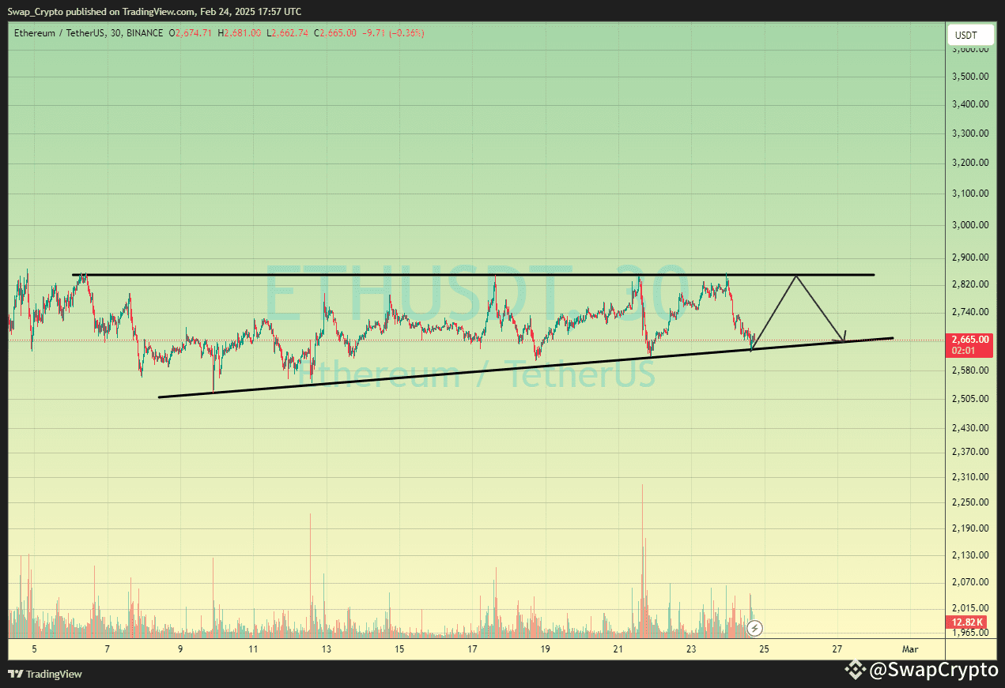
Task: Click the date label 5 on time axis
Action: click(34, 649)
